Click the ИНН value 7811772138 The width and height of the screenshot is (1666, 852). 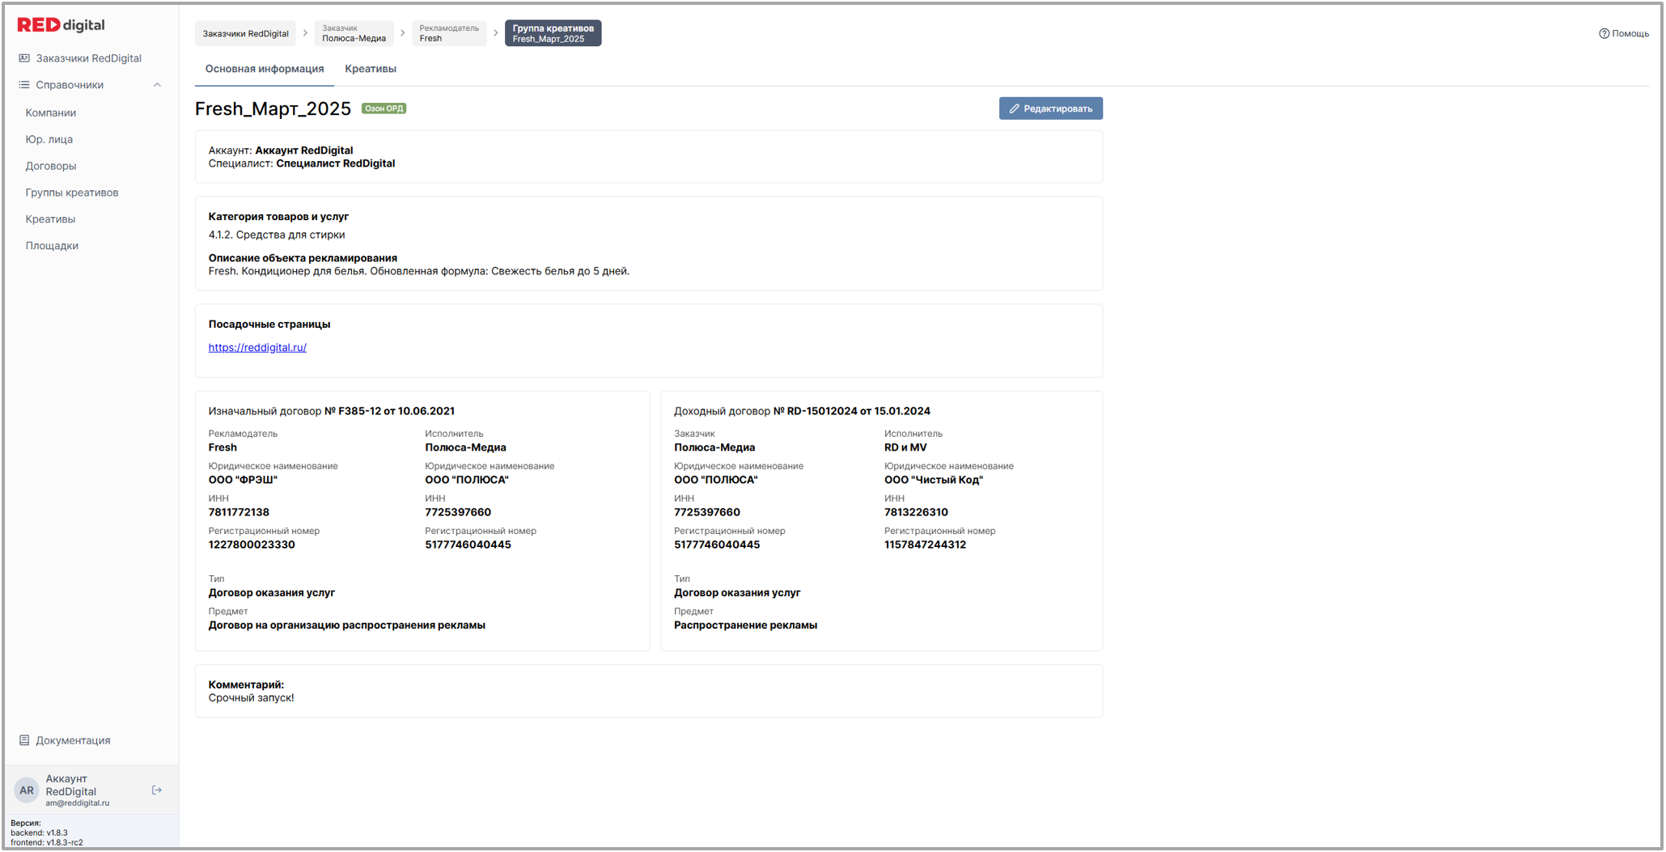(239, 513)
